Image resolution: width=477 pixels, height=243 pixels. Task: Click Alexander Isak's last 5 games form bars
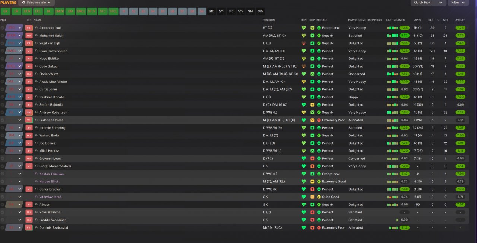(x=392, y=28)
